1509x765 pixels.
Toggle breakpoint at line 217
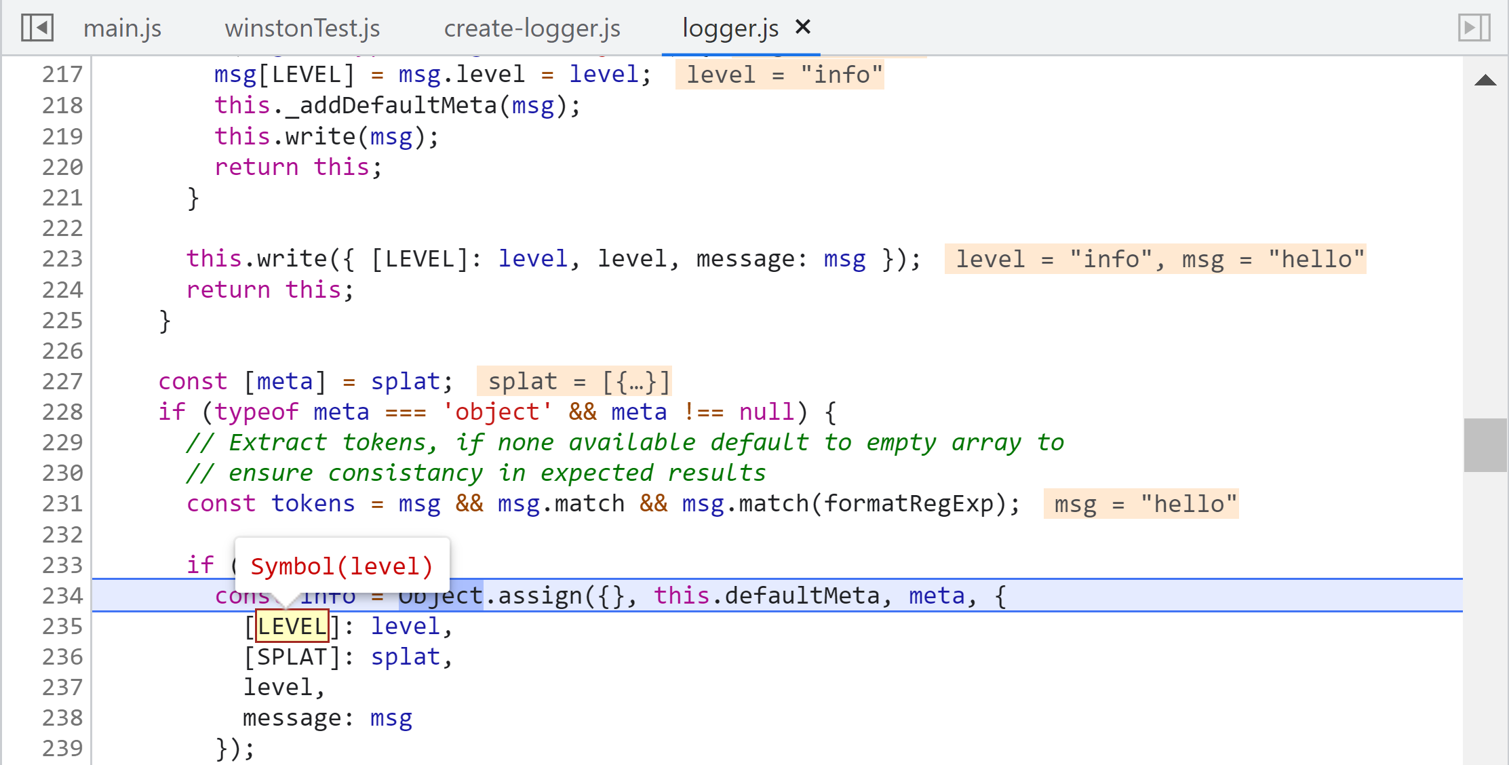(x=62, y=74)
